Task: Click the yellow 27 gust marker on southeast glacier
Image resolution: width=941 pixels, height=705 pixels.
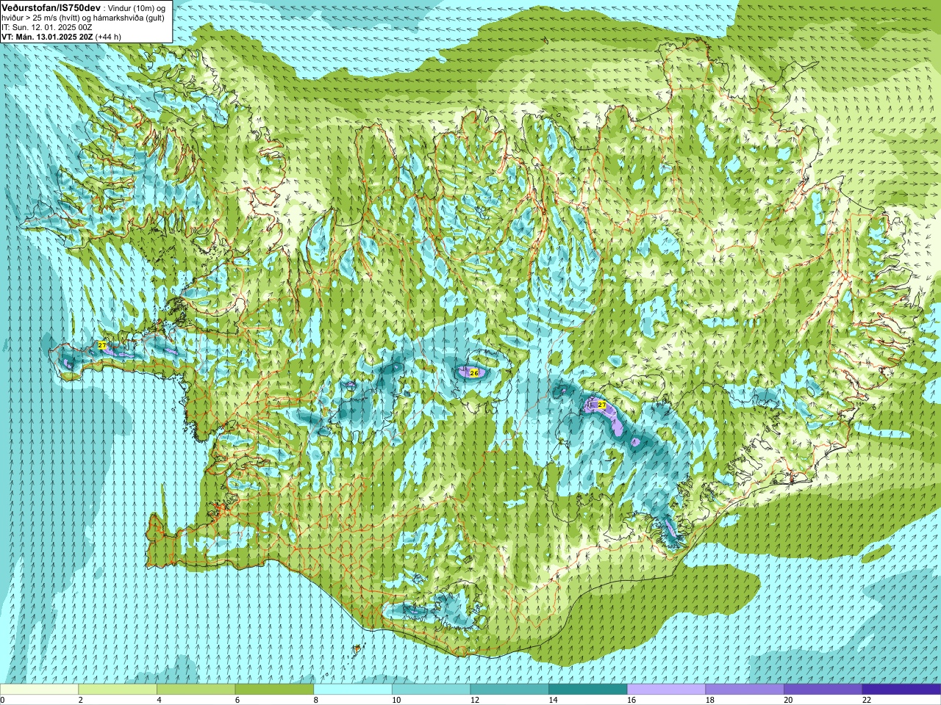Action: (x=602, y=405)
